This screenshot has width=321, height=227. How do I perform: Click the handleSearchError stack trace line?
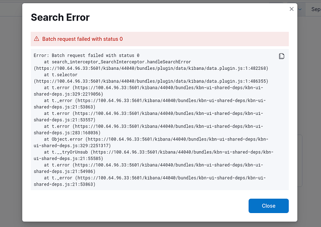pos(117,62)
